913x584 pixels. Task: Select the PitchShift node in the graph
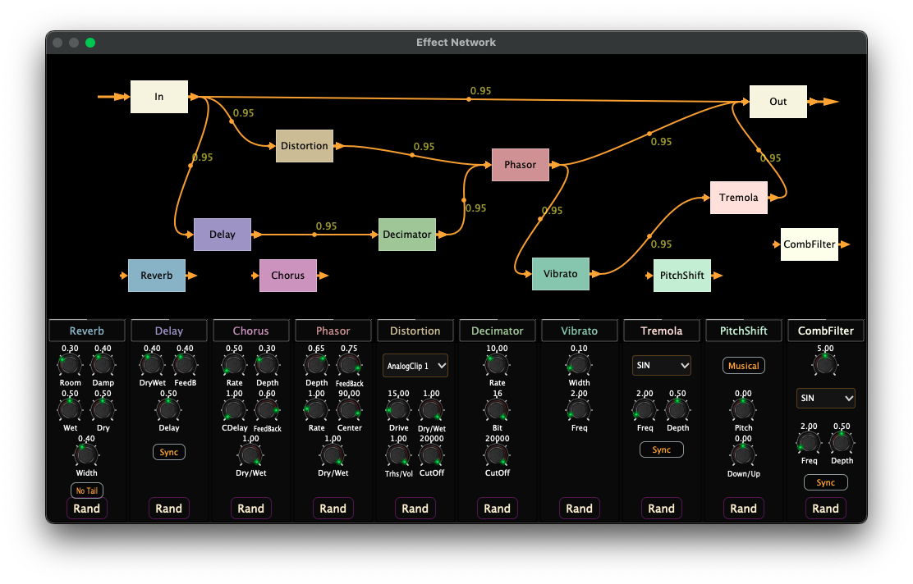click(x=681, y=275)
